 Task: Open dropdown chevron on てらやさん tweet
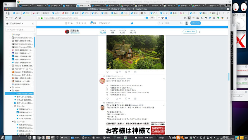164,79
